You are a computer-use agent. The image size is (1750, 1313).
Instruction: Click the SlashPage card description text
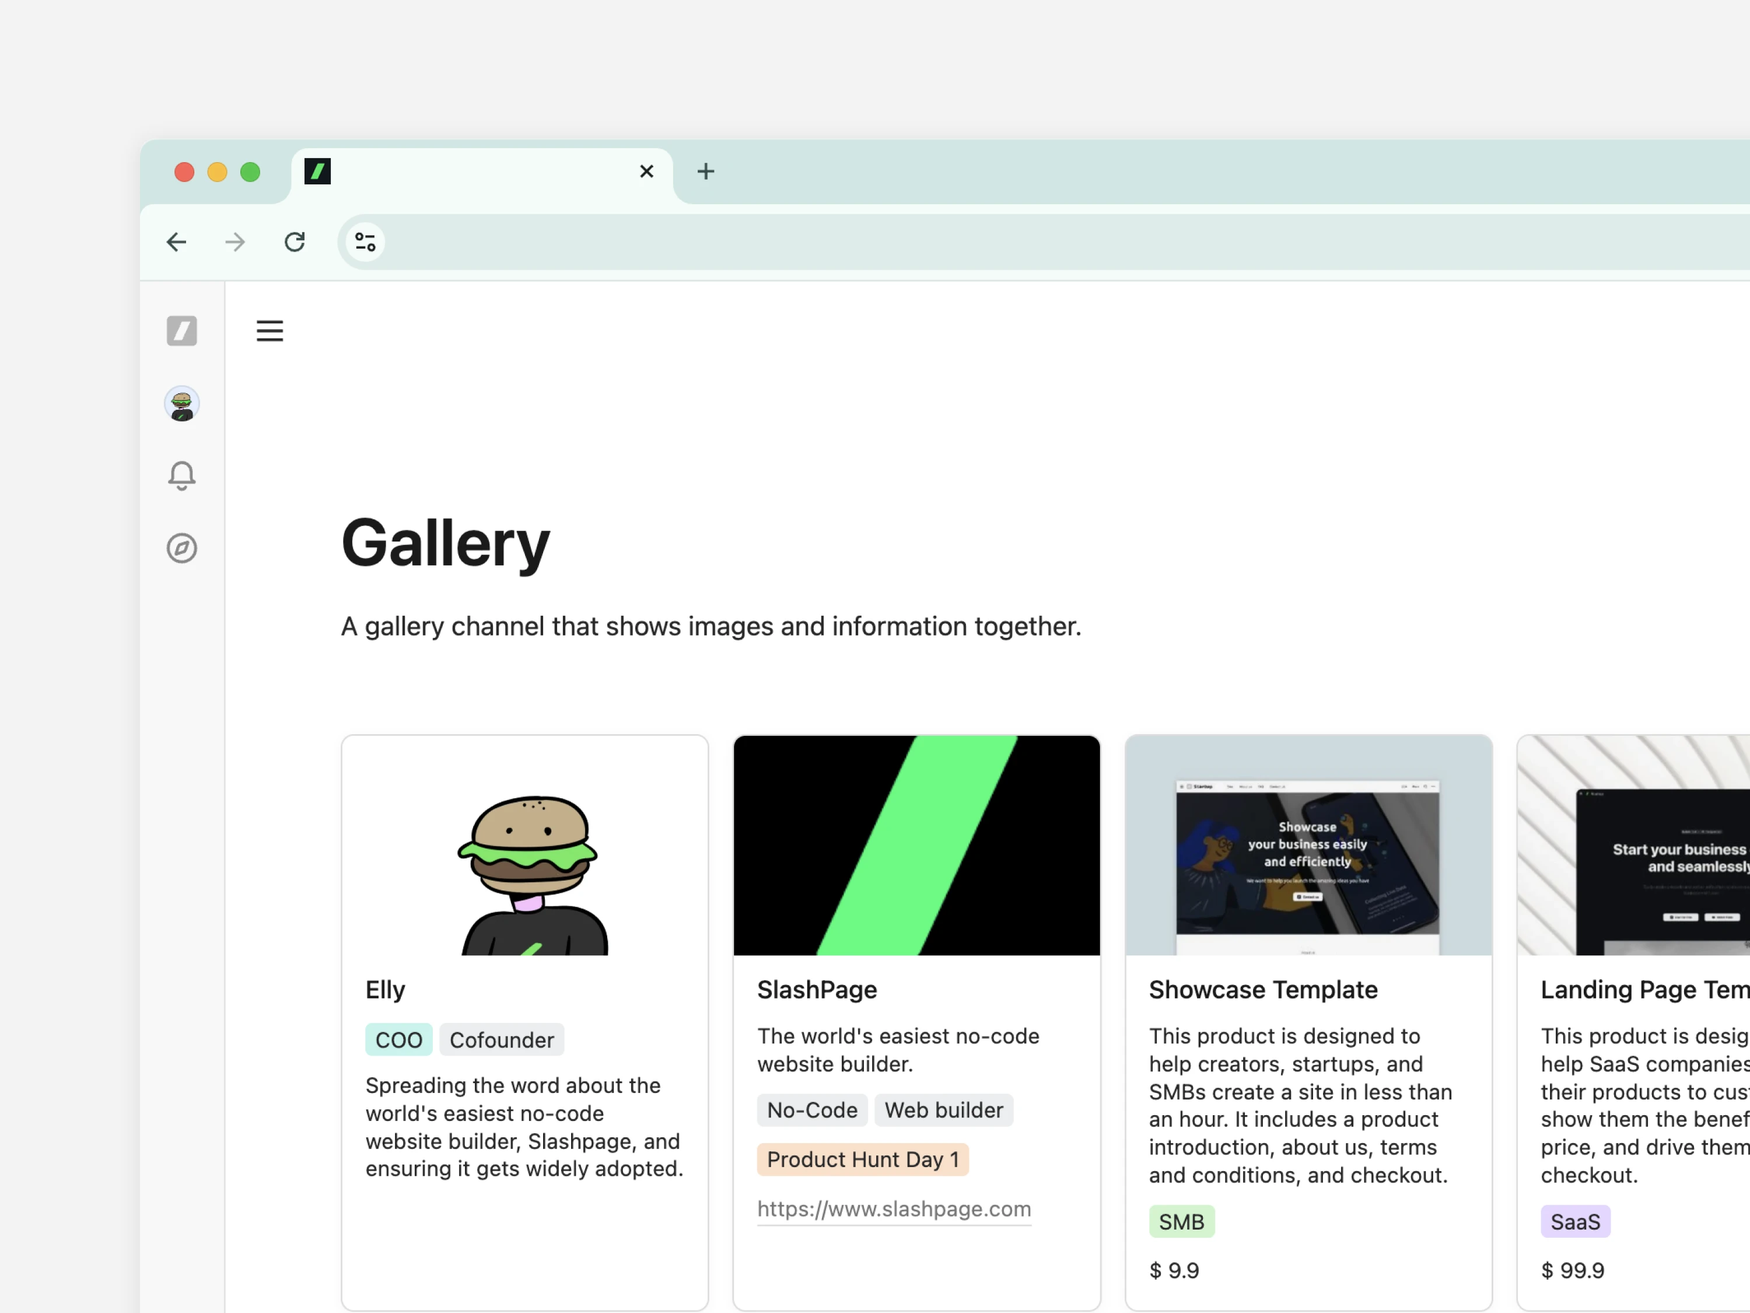coord(898,1050)
